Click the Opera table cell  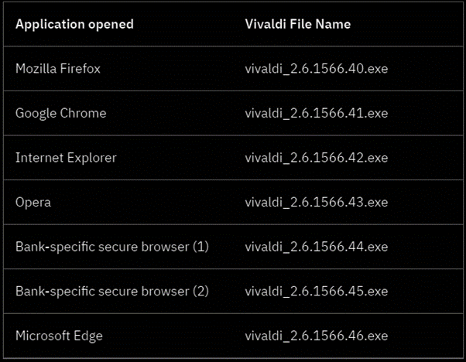pyautogui.click(x=33, y=202)
